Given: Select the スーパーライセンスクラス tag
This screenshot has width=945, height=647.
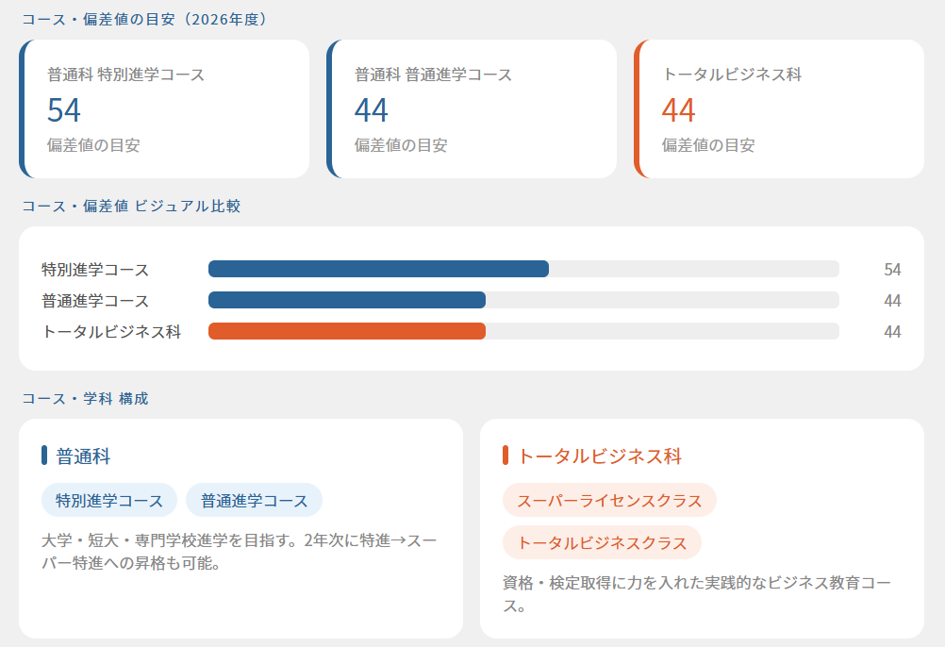Looking at the screenshot, I should [609, 500].
